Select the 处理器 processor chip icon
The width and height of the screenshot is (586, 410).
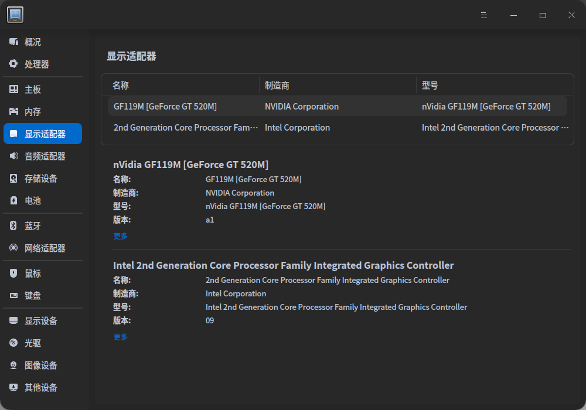coord(13,64)
